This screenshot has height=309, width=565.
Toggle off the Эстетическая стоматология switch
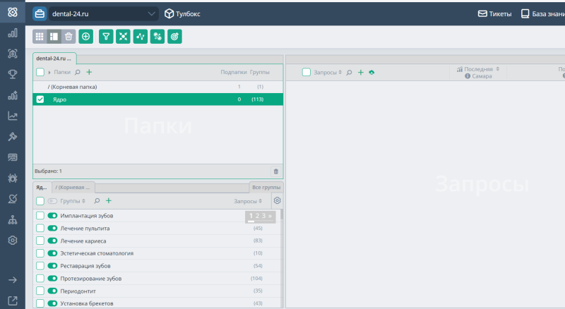[x=52, y=253]
